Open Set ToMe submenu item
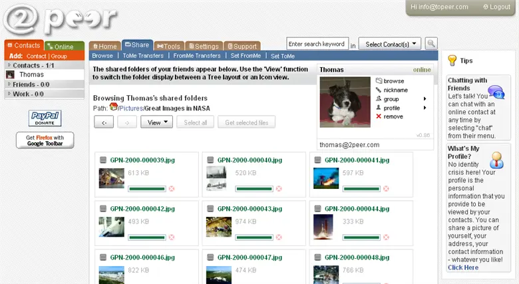 [283, 56]
